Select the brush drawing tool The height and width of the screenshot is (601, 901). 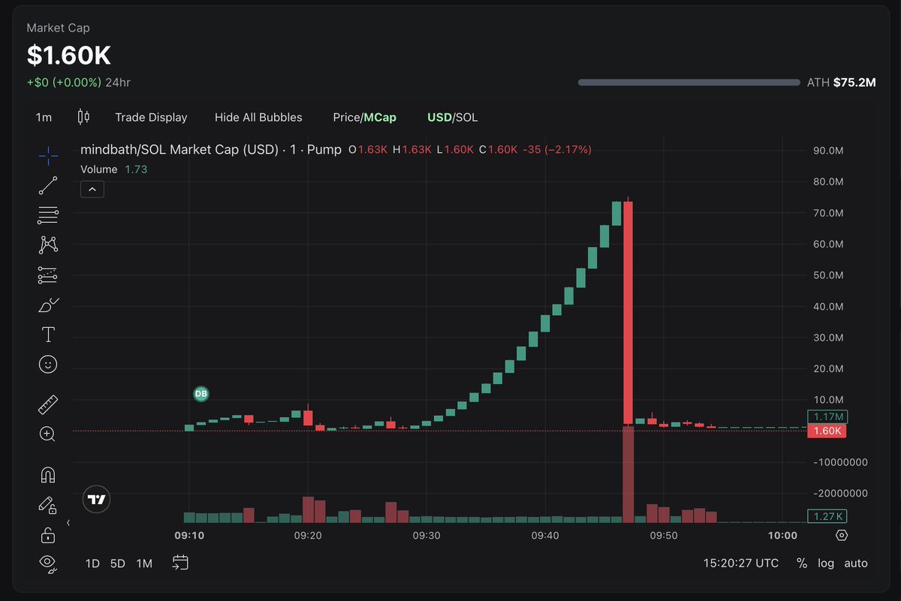tap(48, 305)
